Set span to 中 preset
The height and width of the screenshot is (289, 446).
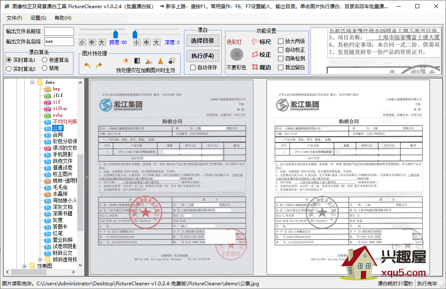92,42
